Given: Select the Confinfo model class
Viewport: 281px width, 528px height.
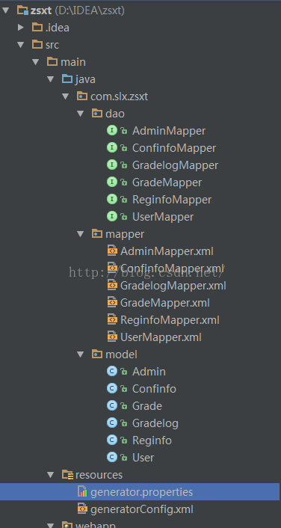Looking at the screenshot, I should coord(154,389).
